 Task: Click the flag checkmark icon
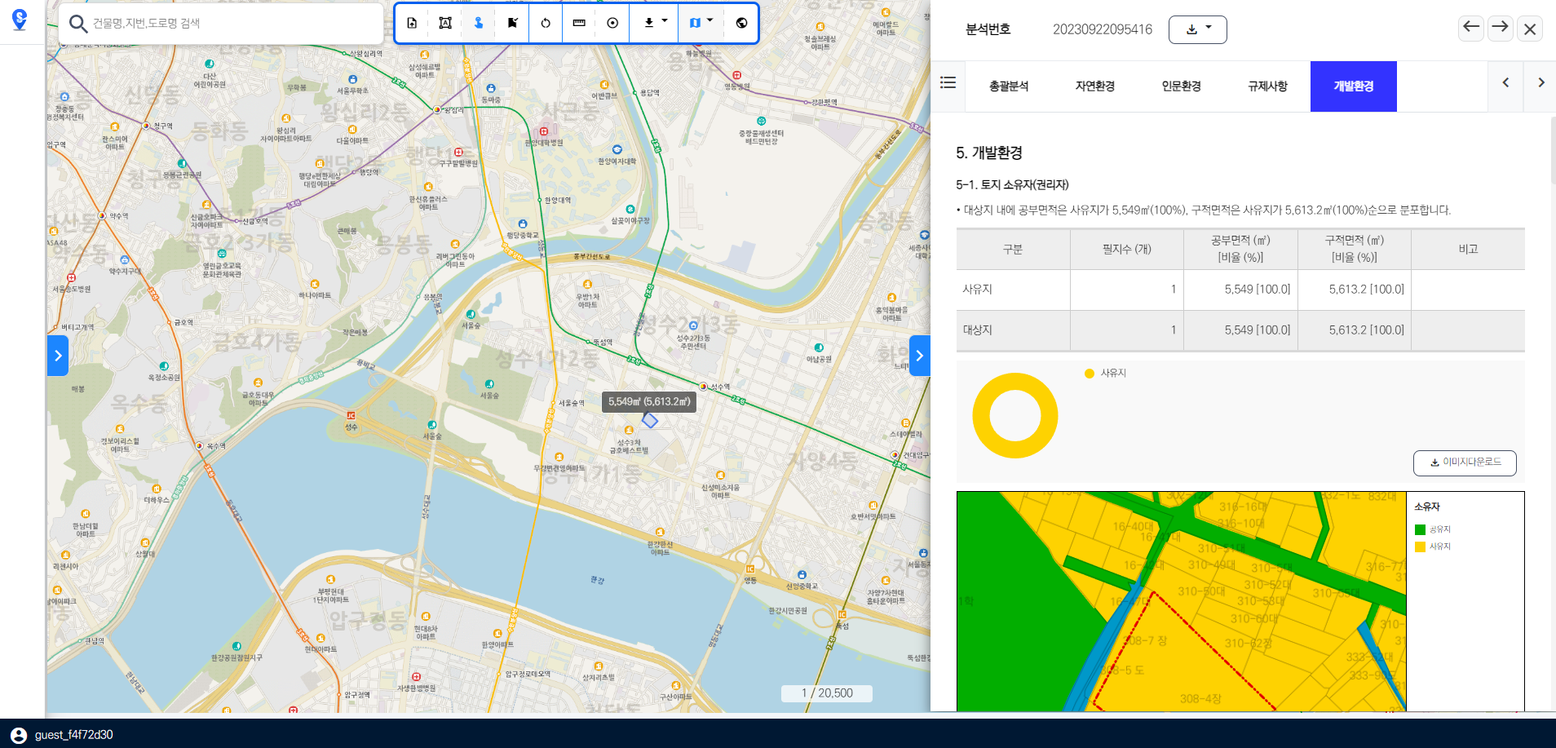[512, 23]
